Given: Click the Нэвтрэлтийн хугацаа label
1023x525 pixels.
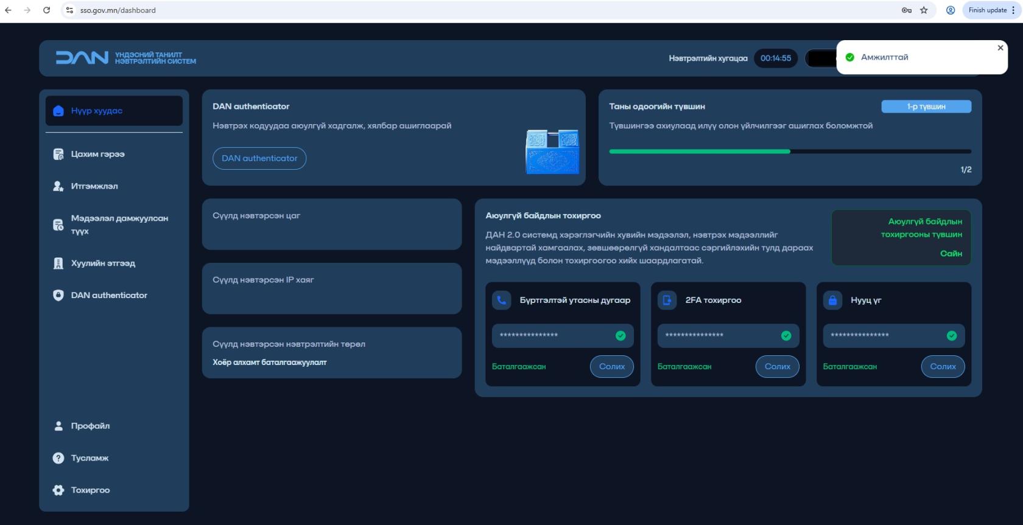Looking at the screenshot, I should tap(708, 58).
